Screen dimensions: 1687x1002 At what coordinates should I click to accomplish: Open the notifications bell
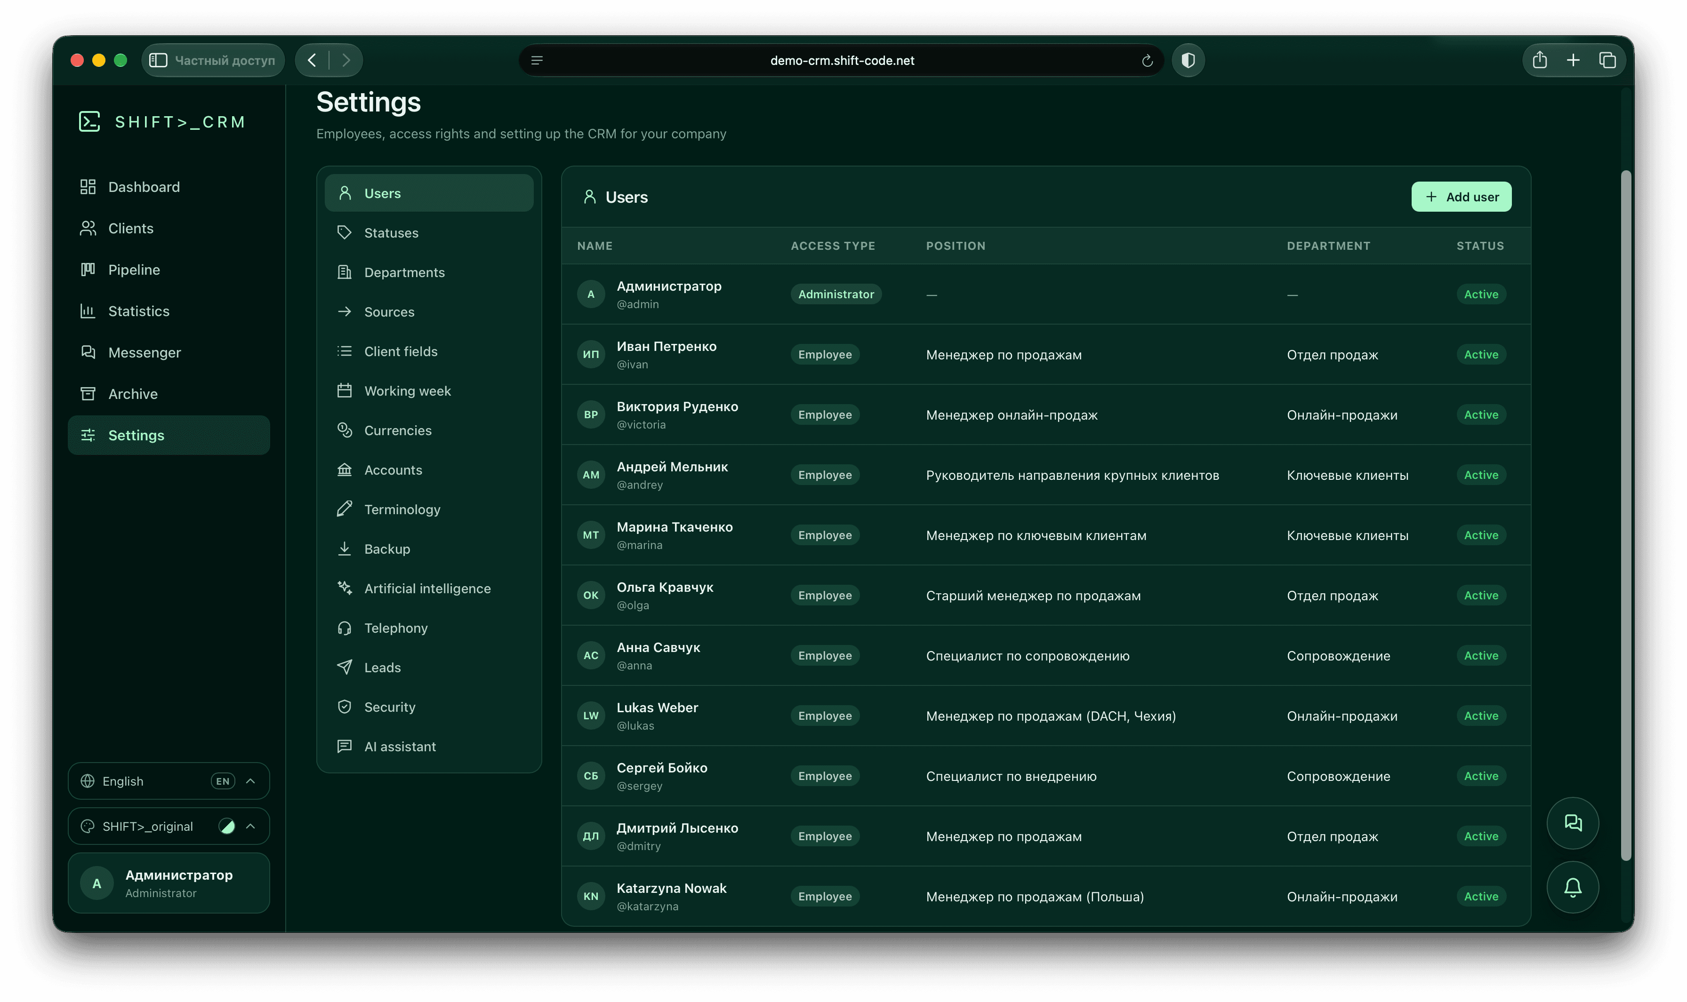pos(1572,887)
